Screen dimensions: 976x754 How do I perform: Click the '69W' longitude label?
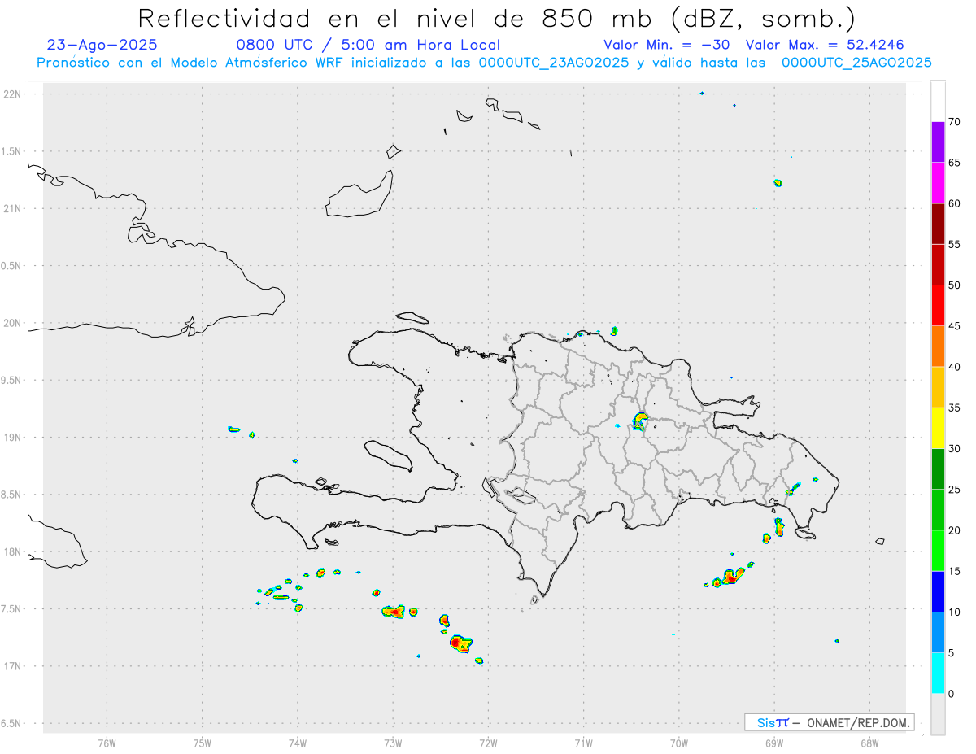tap(774, 742)
